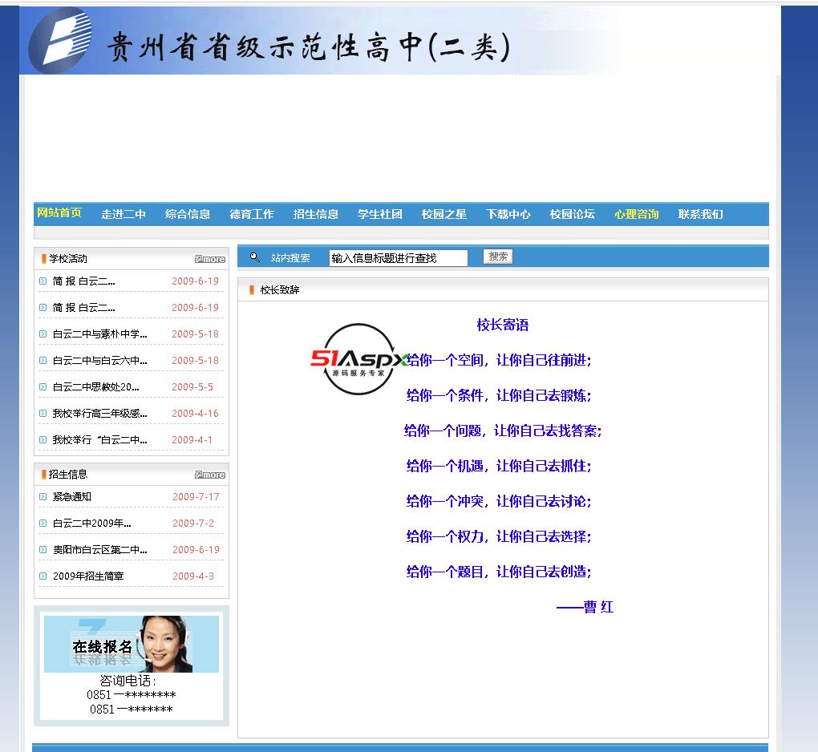Visit 校园论坛 from navigation bar
818x752 pixels.
573,214
